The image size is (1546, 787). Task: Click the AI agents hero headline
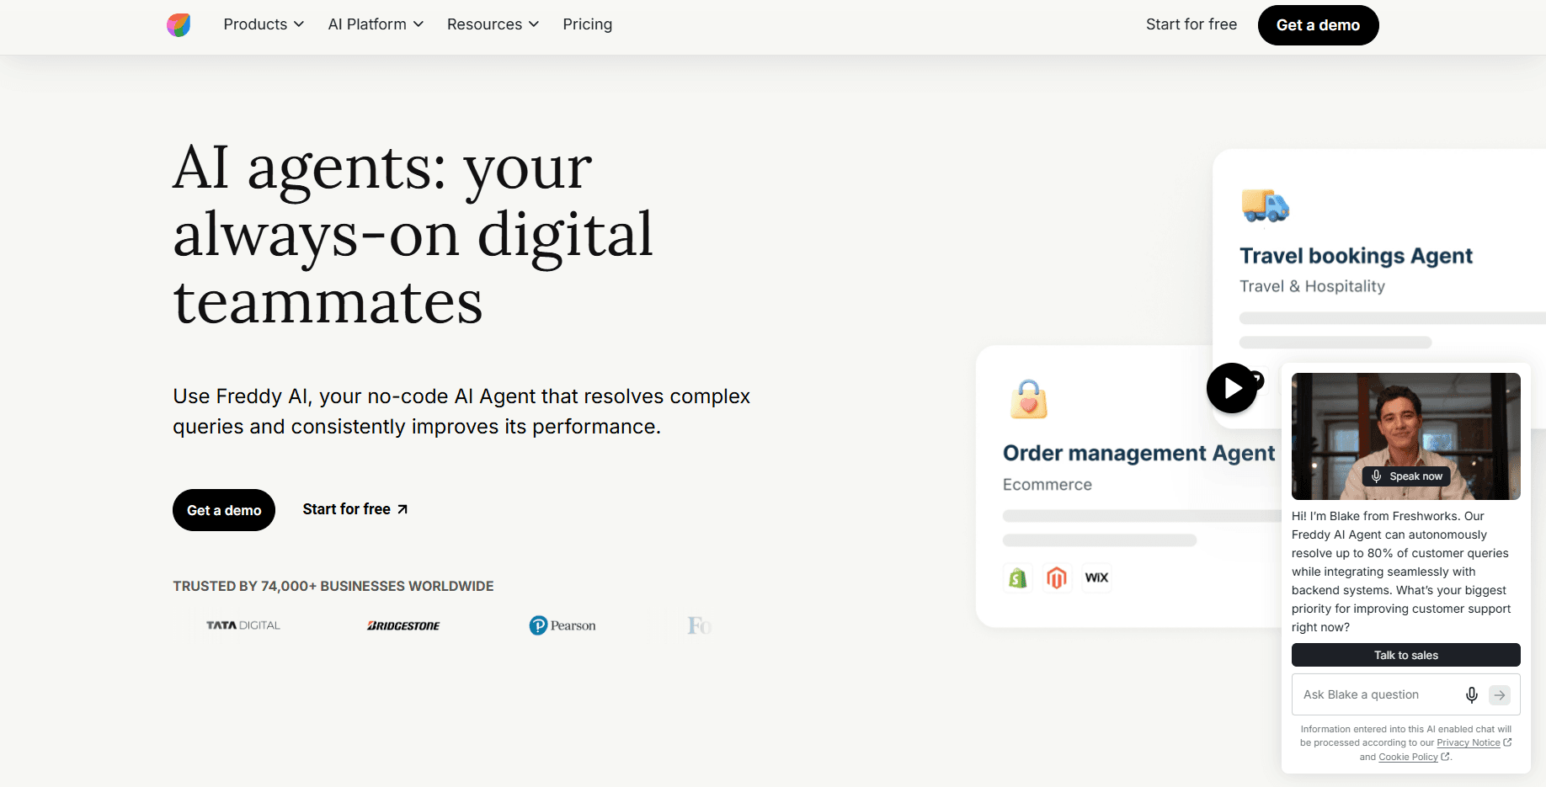point(413,234)
